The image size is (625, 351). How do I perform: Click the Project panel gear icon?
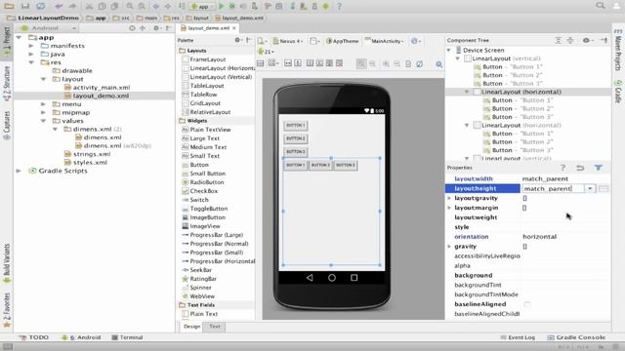(x=156, y=28)
